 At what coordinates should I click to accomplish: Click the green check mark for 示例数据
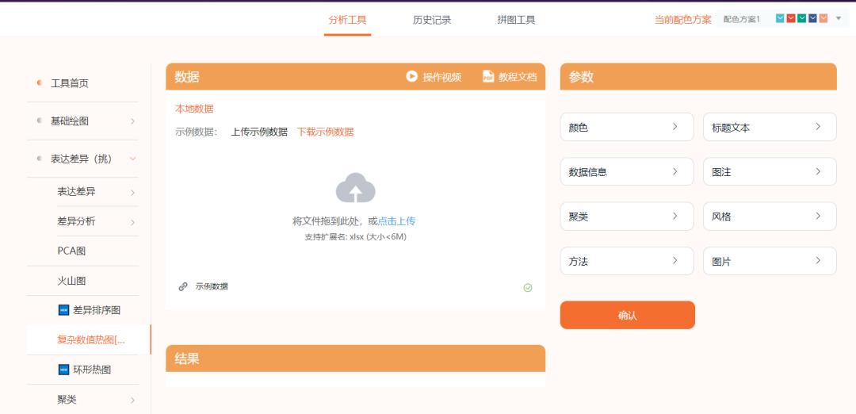[527, 288]
